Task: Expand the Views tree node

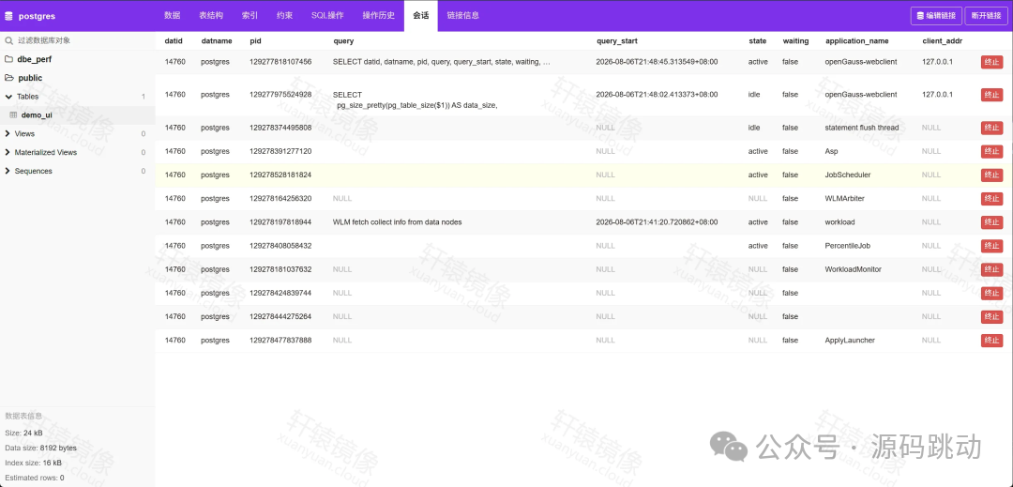Action: tap(8, 133)
